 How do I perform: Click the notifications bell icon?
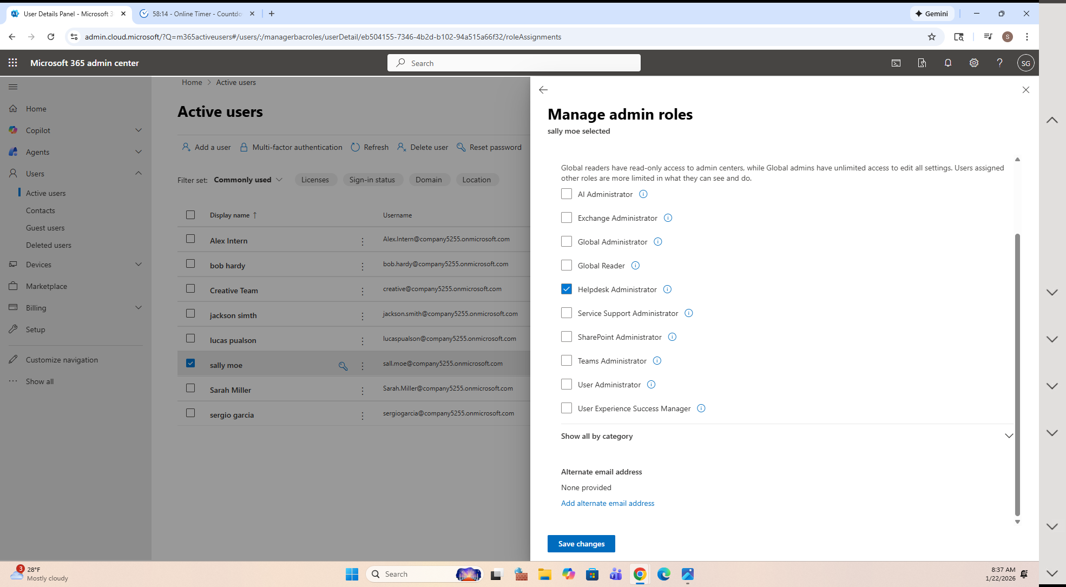(x=947, y=63)
